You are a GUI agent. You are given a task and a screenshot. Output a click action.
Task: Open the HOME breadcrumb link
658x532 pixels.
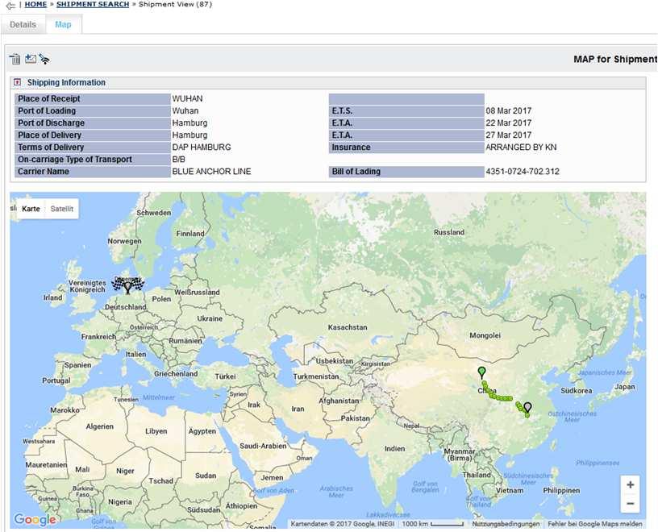(x=35, y=4)
